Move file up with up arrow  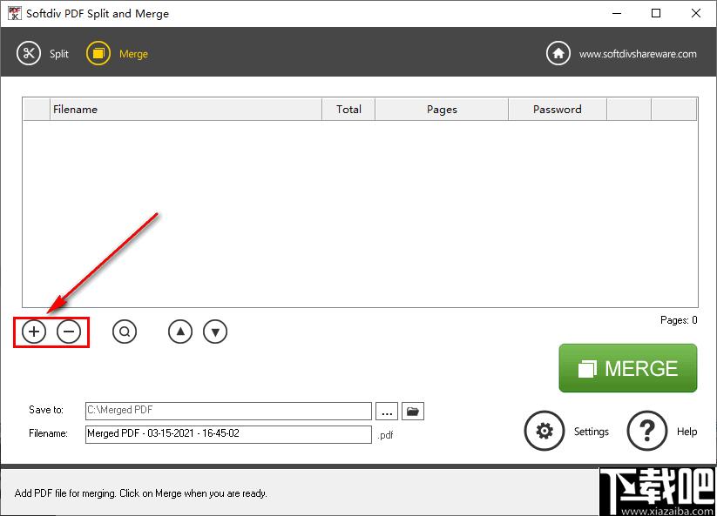coord(180,332)
